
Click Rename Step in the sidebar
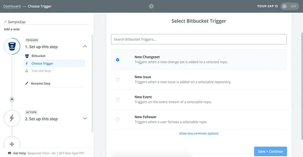coord(40,84)
